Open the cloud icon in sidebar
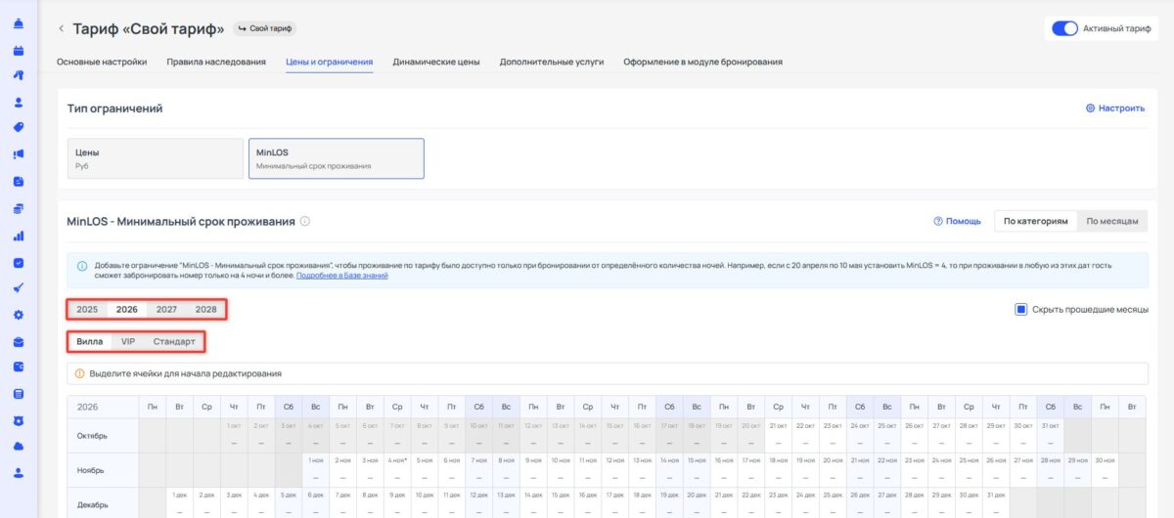 pyautogui.click(x=19, y=447)
